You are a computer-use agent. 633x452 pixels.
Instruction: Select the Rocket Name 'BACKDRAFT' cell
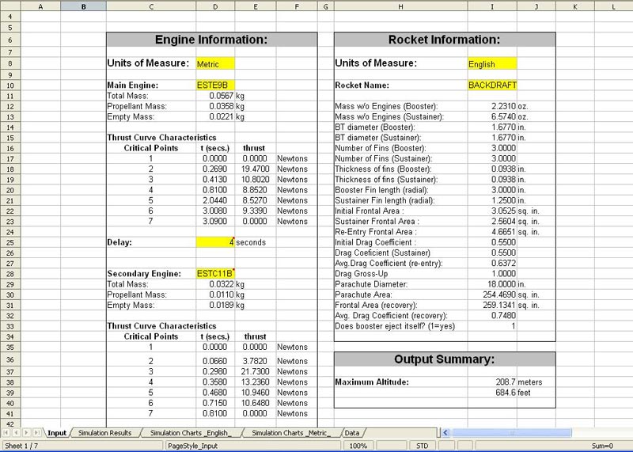click(491, 85)
